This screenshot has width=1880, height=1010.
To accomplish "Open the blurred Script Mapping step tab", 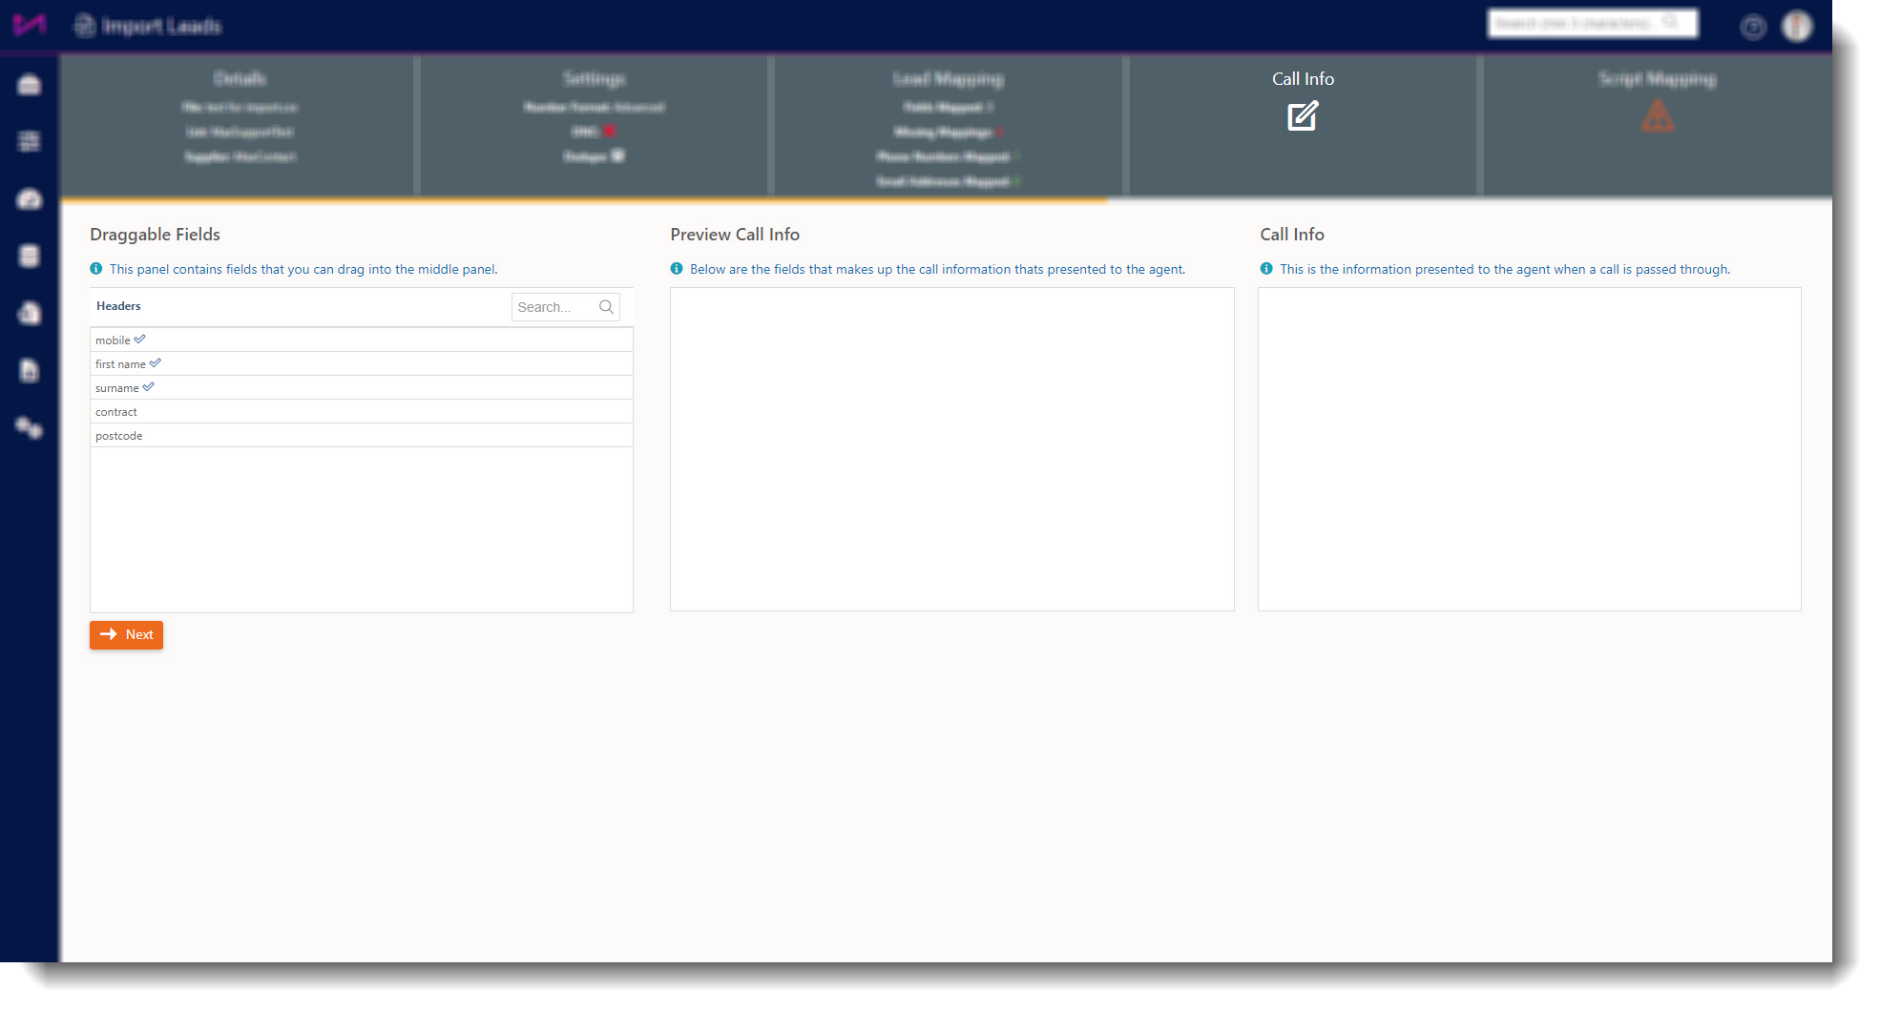I will (1657, 125).
